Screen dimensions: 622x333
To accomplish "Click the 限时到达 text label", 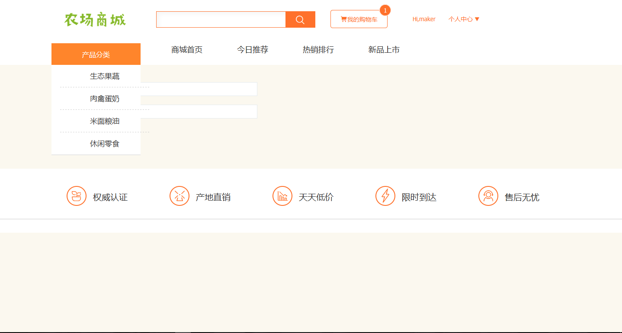I will tap(419, 197).
